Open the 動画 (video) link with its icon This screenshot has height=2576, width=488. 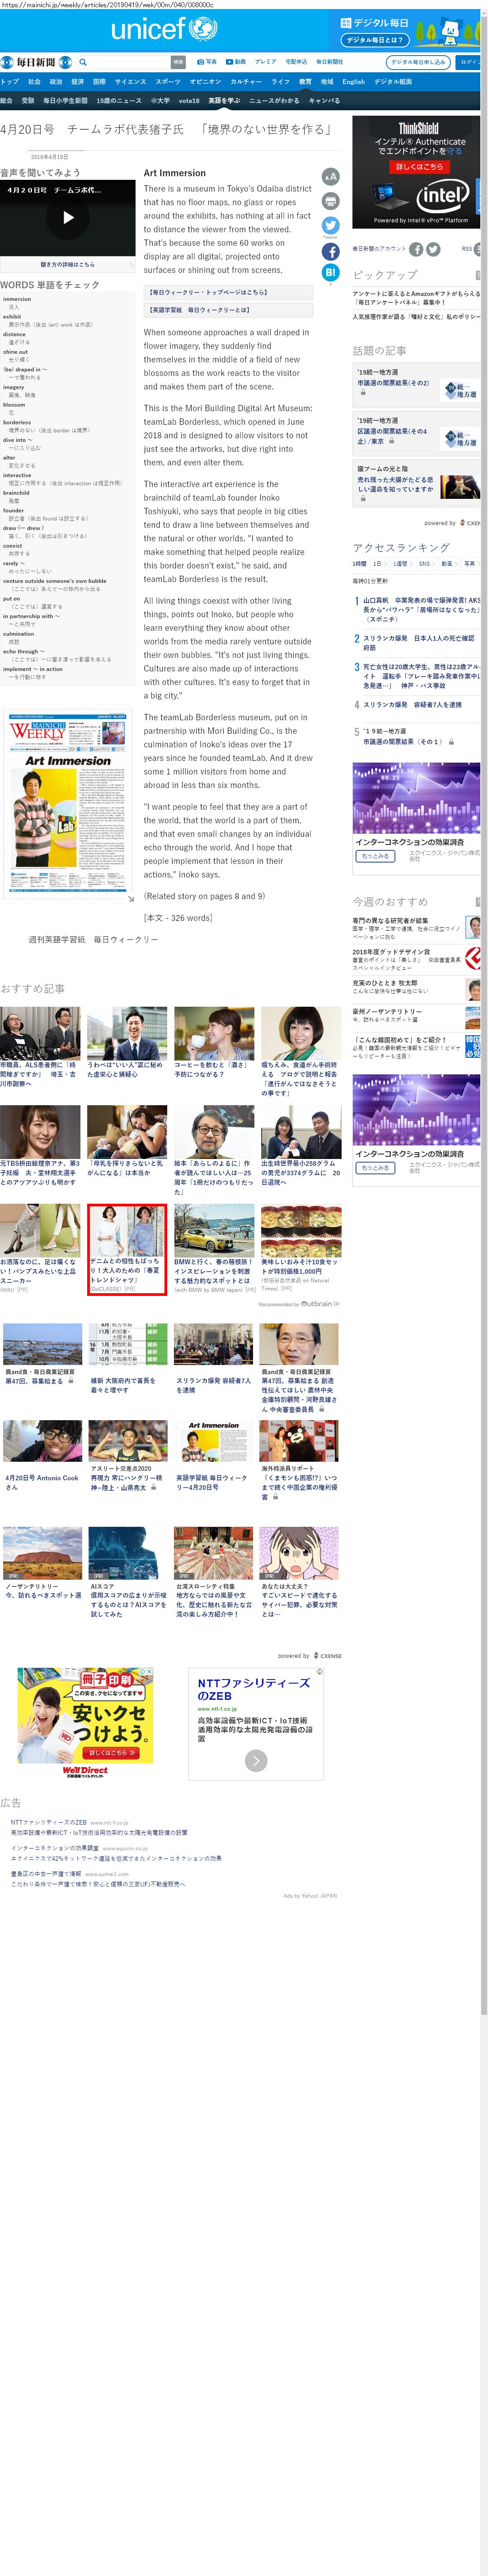235,62
